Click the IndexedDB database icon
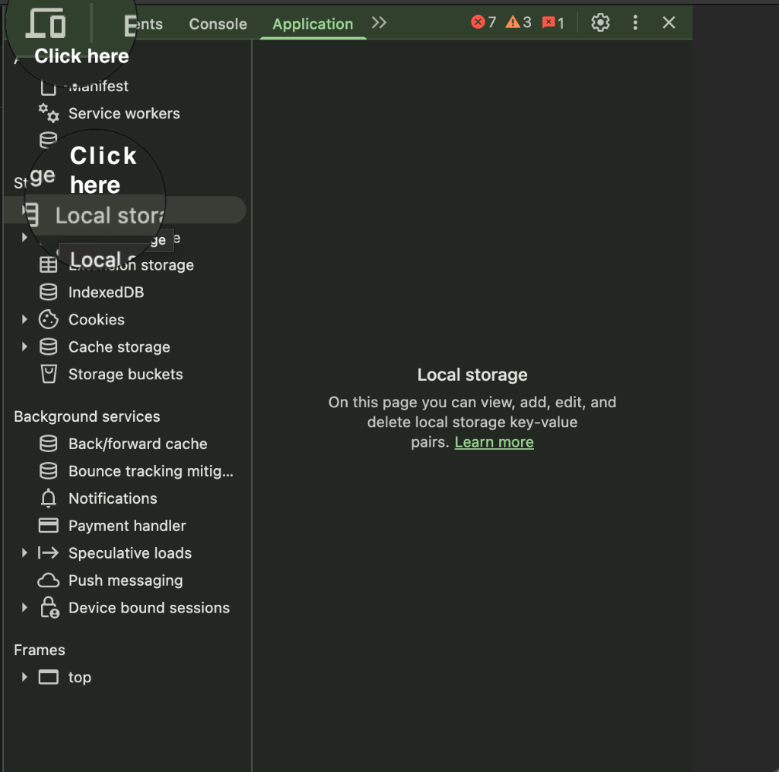The image size is (779, 772). tap(48, 292)
